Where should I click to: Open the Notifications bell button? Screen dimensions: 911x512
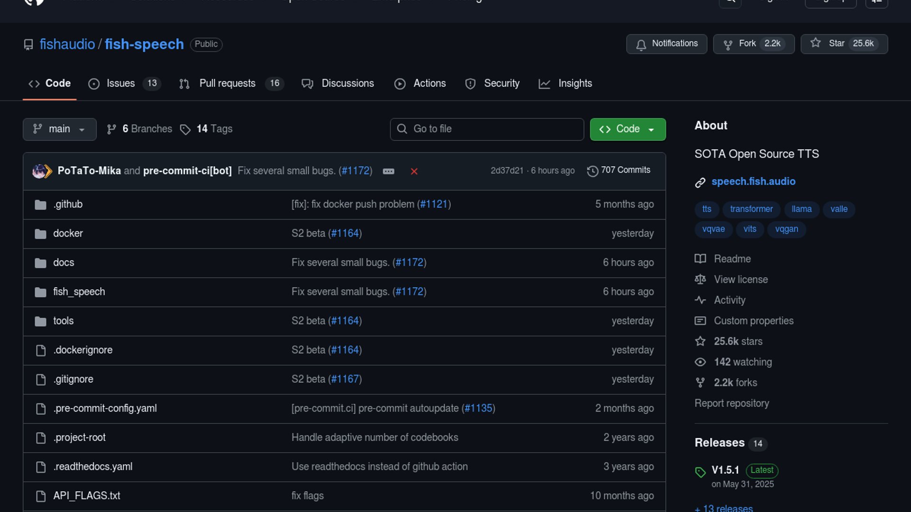pos(666,44)
